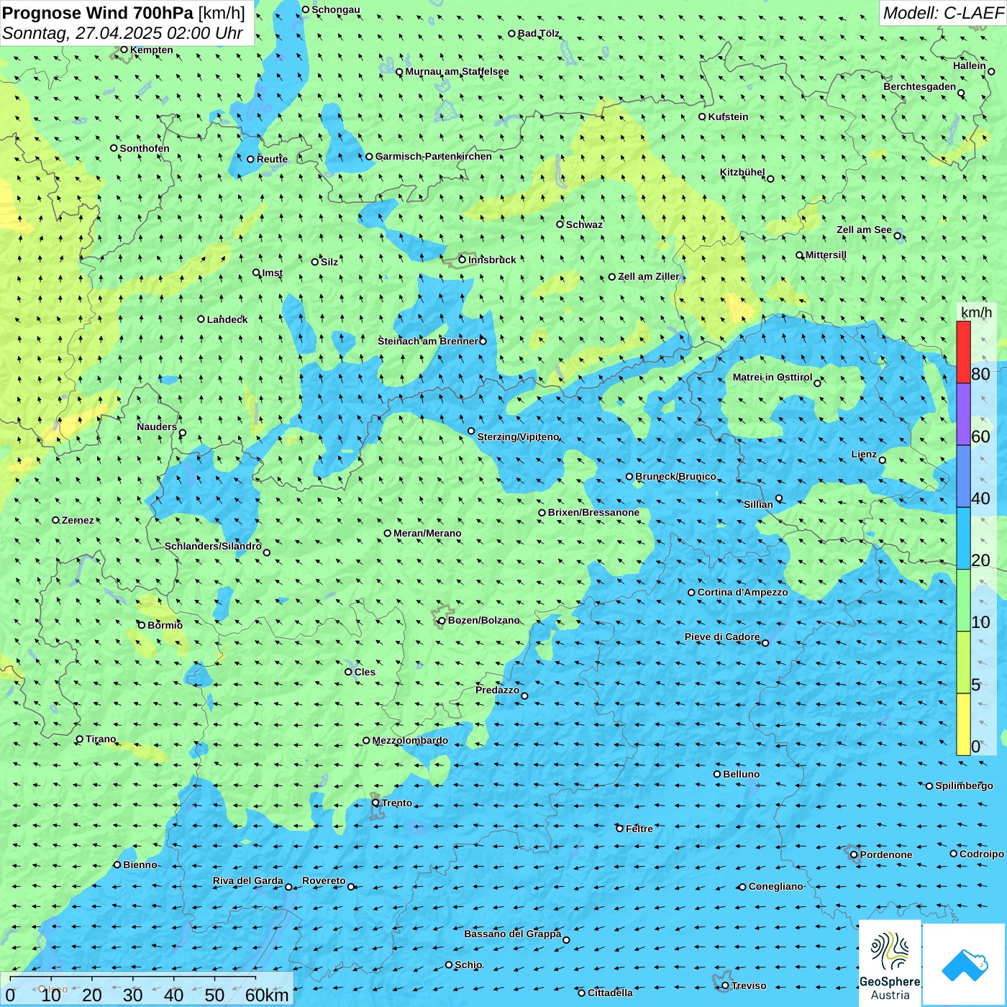This screenshot has width=1007, height=1007.
Task: Click the Pordenone city label
Action: tap(885, 855)
